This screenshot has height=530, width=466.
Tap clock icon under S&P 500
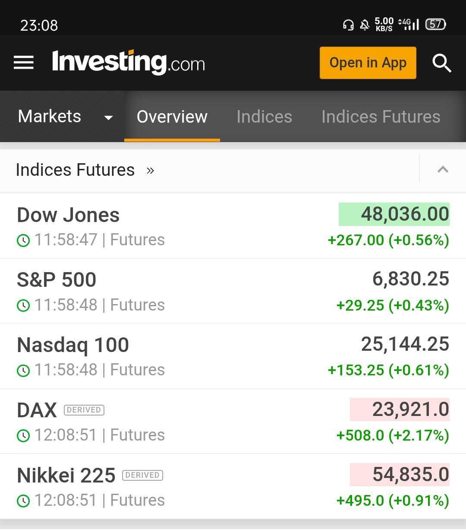23,305
